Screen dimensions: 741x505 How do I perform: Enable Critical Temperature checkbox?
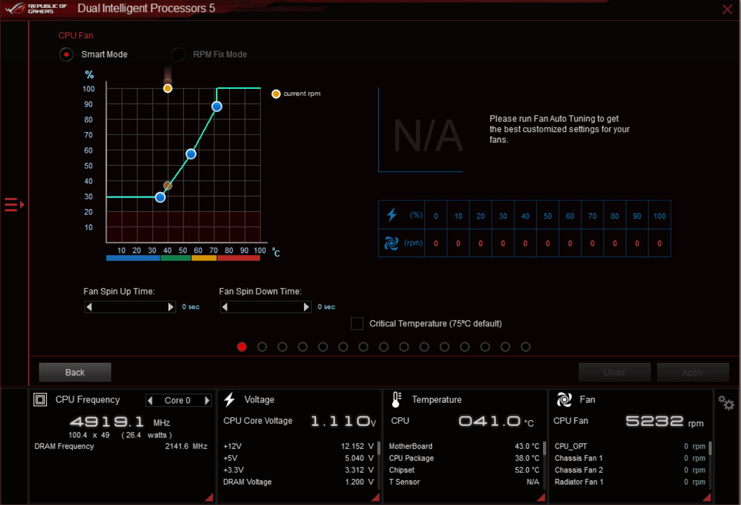357,324
